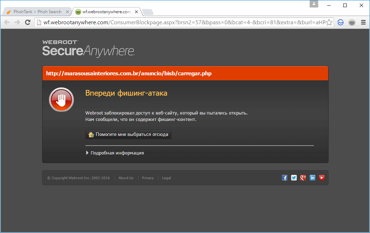Select the wf.webrootanywhere.com tab

click(x=104, y=11)
